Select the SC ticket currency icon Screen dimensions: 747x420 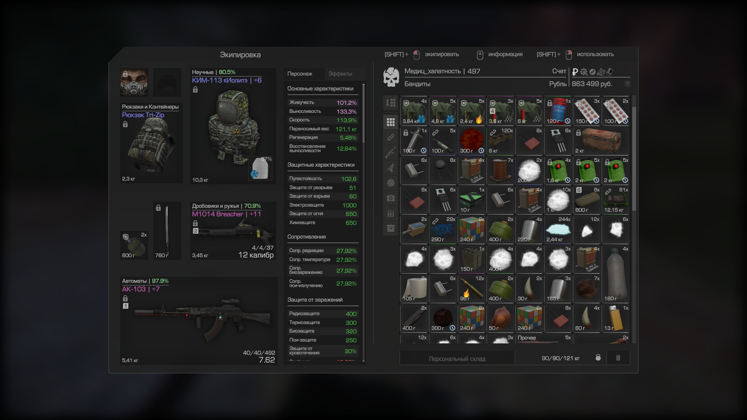601,72
